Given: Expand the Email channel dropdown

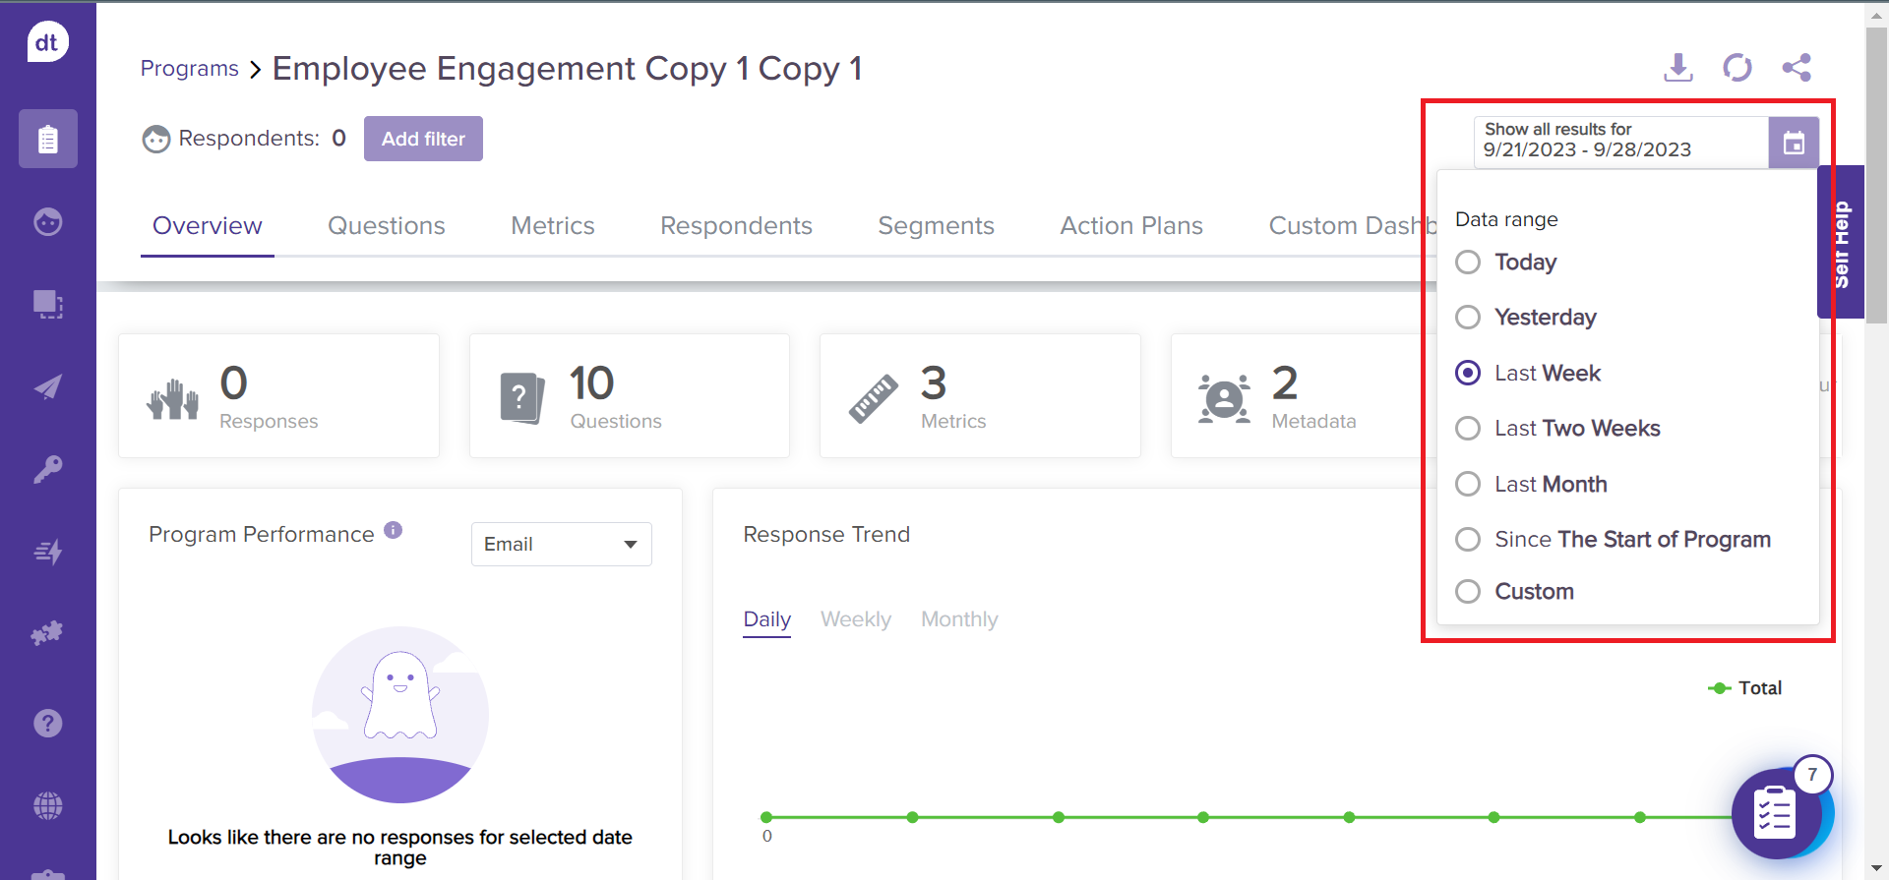Looking at the screenshot, I should 561,545.
